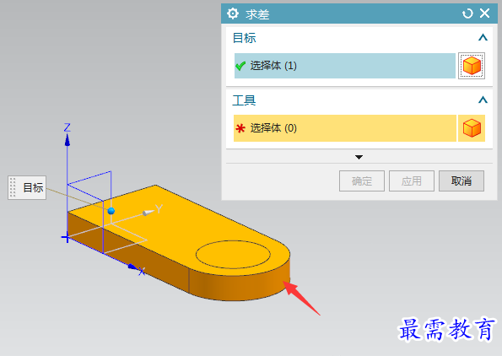Image resolution: width=502 pixels, height=356 pixels.
Task: Collapse the 工具 section
Action: [x=483, y=100]
